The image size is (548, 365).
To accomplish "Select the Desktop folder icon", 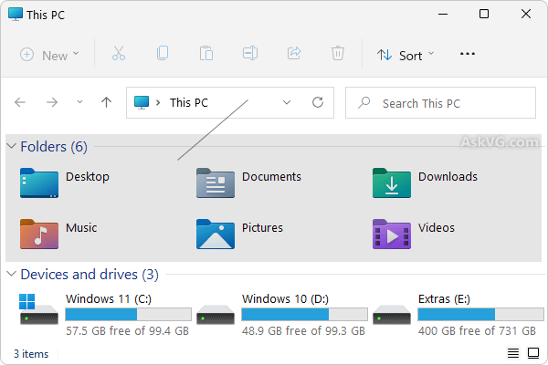I will point(39,183).
